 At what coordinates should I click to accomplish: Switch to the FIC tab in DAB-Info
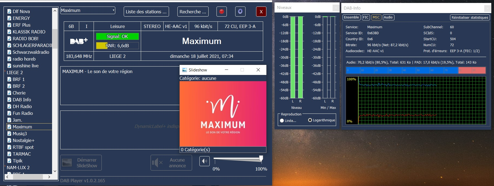coord(366,17)
